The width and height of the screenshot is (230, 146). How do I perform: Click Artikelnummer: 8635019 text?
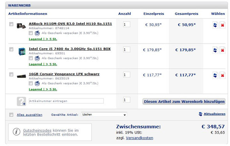(49, 79)
